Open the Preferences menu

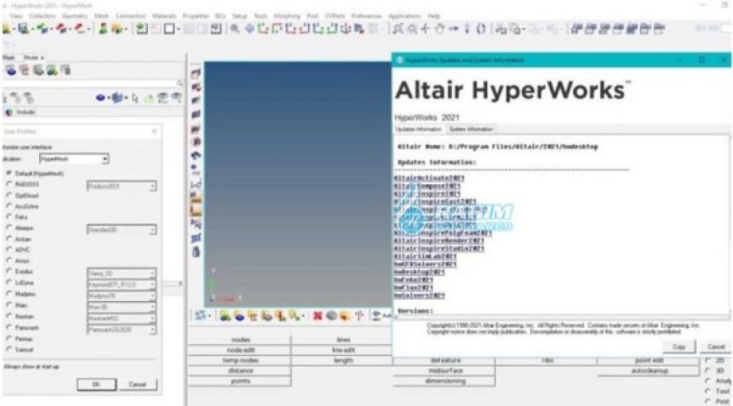point(366,16)
